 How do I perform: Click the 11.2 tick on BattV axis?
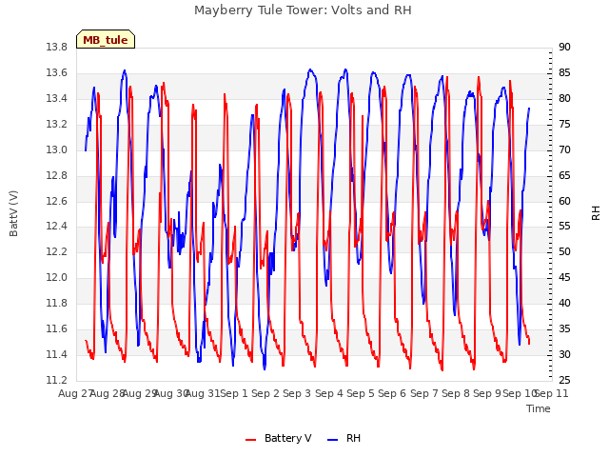(x=57, y=380)
